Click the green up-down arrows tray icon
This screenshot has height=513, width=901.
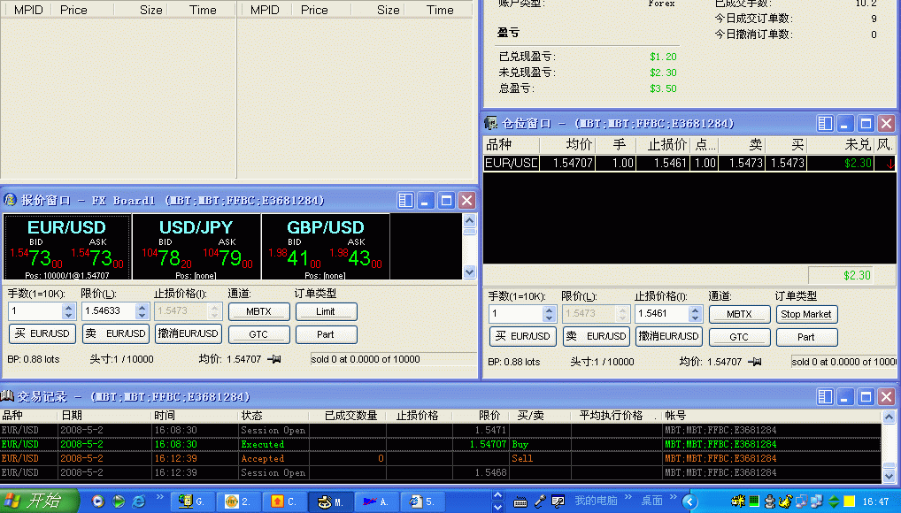pos(834,502)
